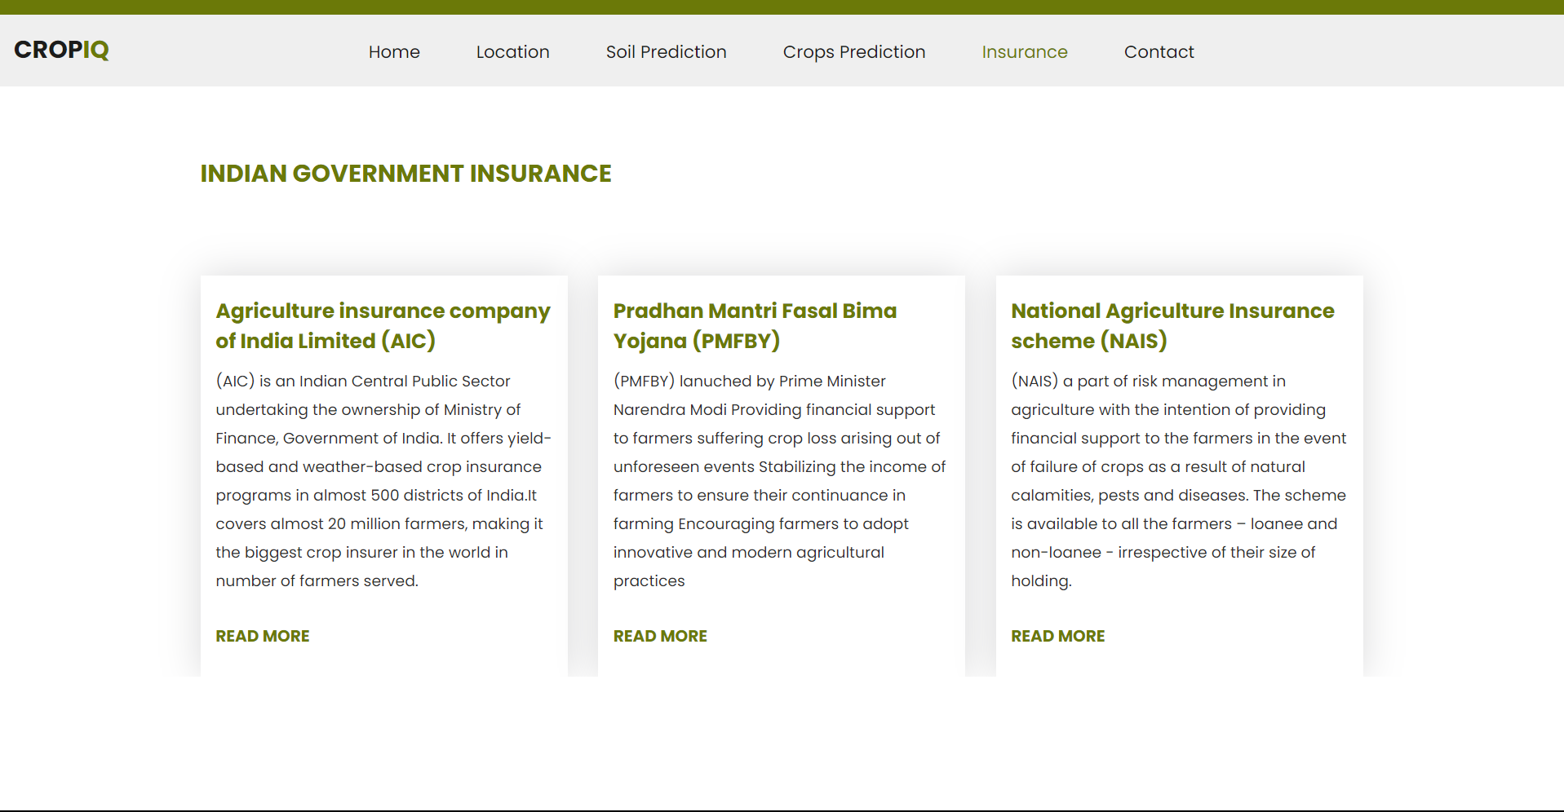Click the AIC description paragraph
The height and width of the screenshot is (812, 1564).
[383, 481]
